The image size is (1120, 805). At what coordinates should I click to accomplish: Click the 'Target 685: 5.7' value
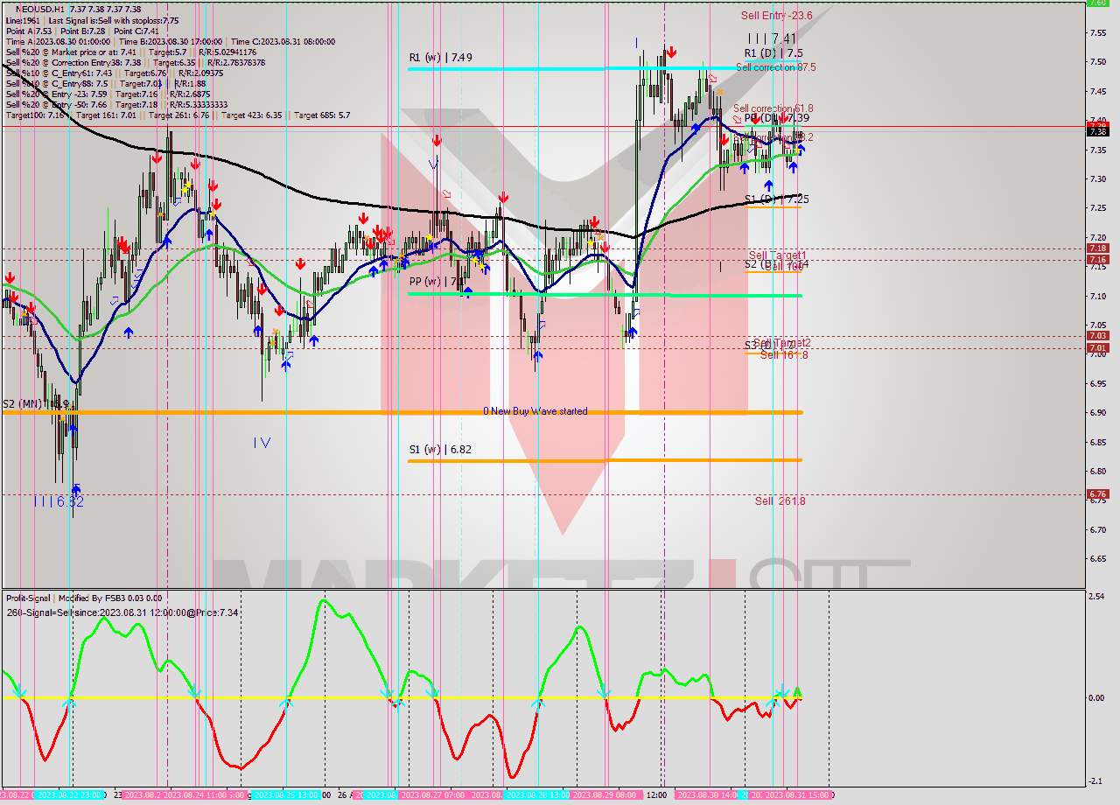(322, 115)
